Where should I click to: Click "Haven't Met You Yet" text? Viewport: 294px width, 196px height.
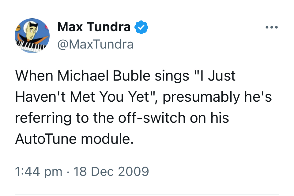[x=83, y=97]
